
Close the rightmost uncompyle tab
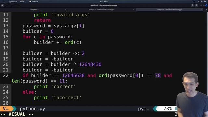pos(201,9)
